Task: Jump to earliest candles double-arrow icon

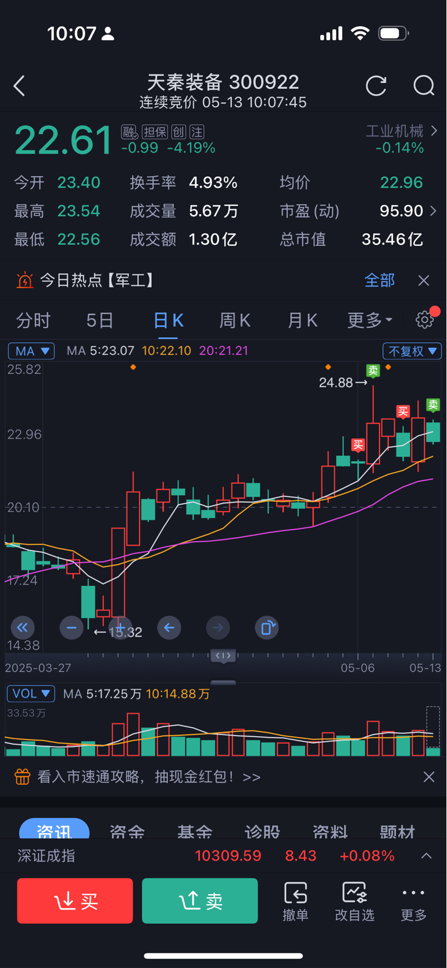Action: click(x=23, y=628)
